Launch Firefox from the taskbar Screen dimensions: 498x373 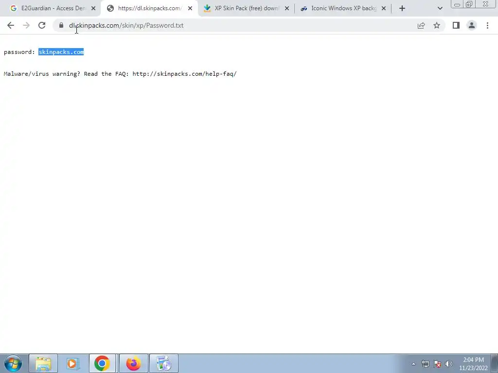click(133, 363)
